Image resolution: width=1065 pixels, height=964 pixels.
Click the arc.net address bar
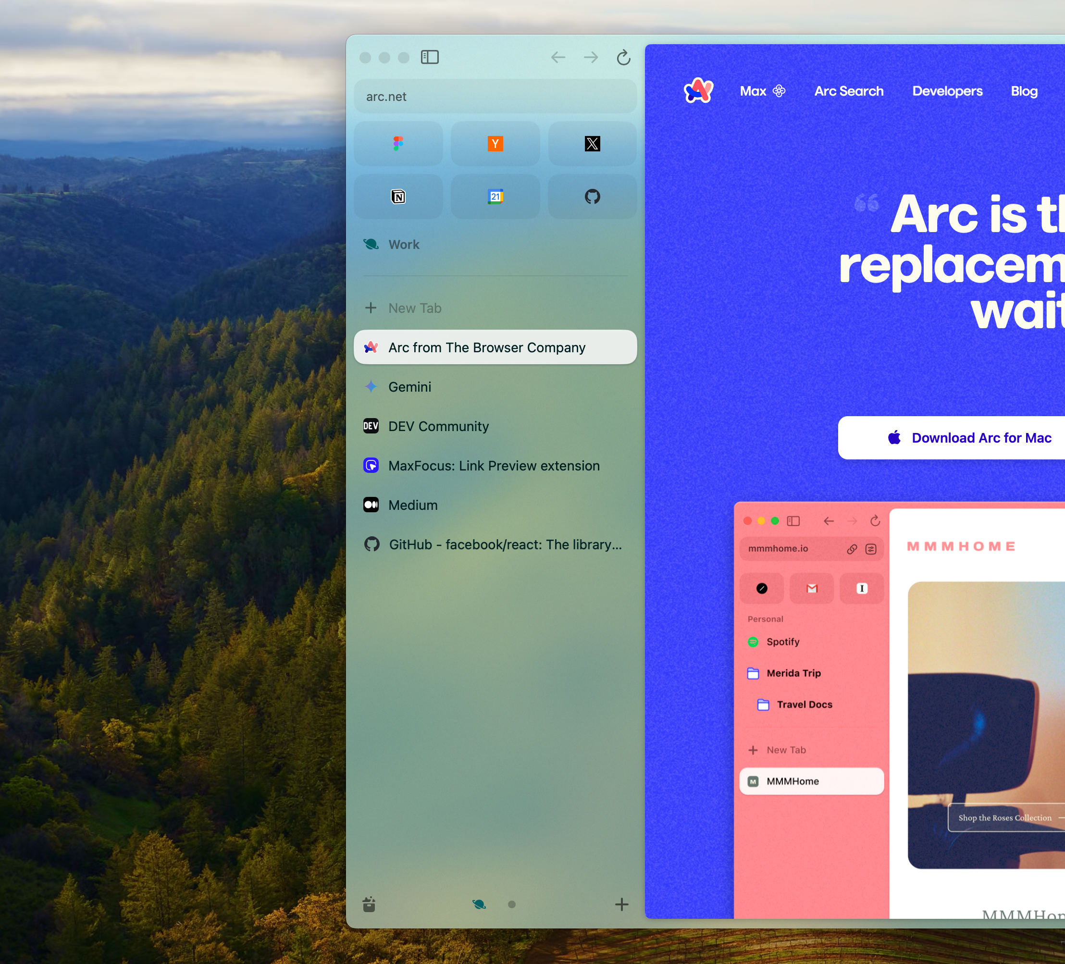coord(495,96)
